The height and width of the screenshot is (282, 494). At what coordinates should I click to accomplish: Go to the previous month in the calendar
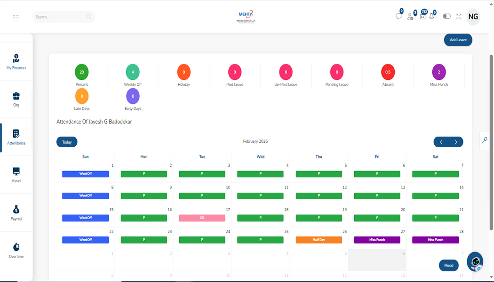tap(441, 142)
